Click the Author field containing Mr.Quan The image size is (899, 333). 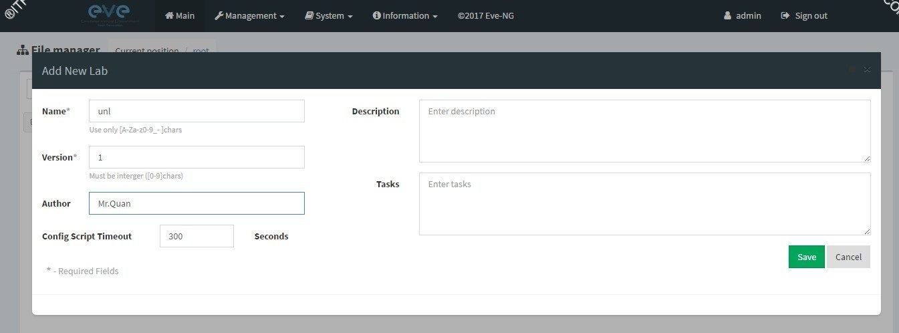197,203
